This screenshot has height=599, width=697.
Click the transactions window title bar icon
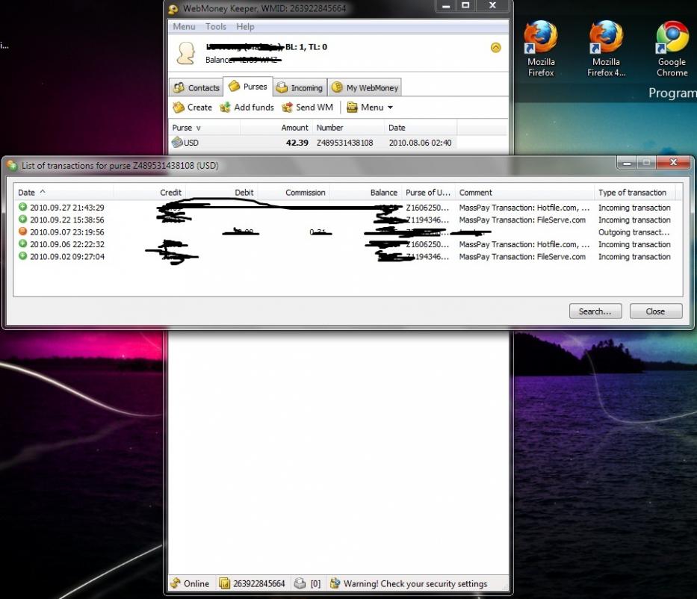point(13,165)
